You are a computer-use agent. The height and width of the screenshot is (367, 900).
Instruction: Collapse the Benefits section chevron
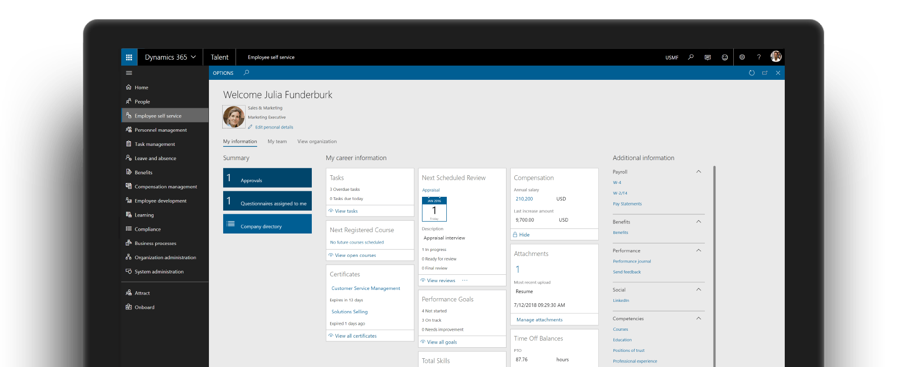[698, 222]
